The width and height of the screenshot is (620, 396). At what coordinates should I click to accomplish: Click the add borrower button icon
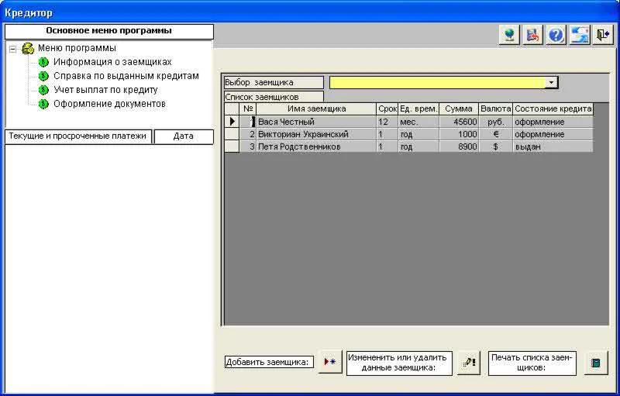[x=330, y=363]
